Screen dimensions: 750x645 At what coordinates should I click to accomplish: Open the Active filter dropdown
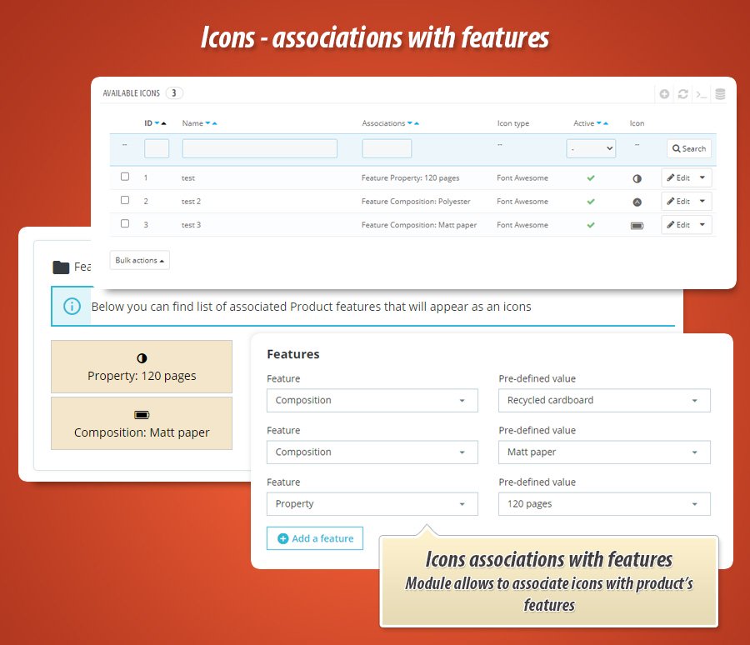[x=591, y=148]
